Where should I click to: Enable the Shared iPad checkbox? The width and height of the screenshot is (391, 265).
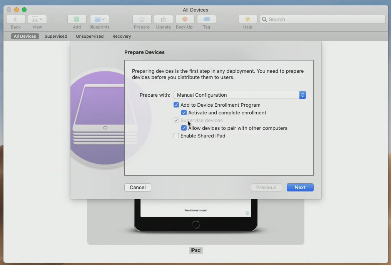[176, 136]
